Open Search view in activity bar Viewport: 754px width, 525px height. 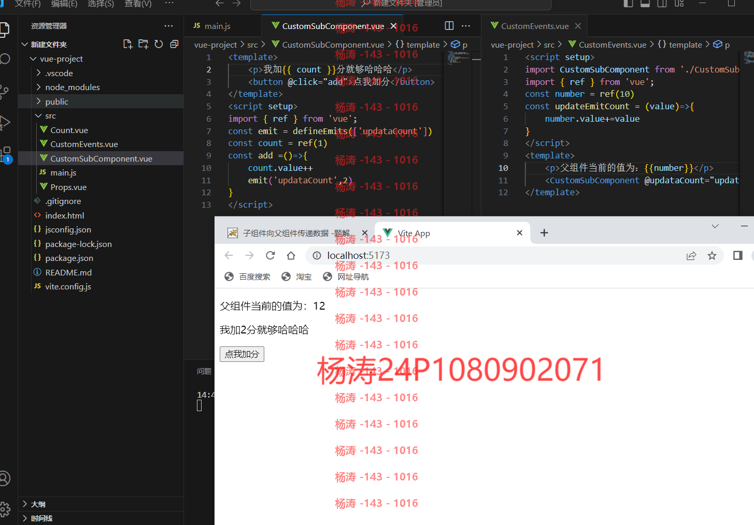[4, 59]
